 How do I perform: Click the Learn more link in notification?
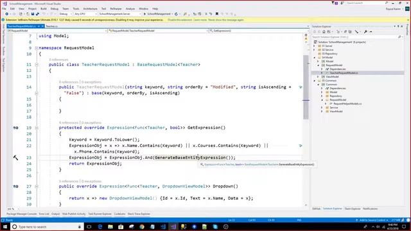[x=200, y=20]
